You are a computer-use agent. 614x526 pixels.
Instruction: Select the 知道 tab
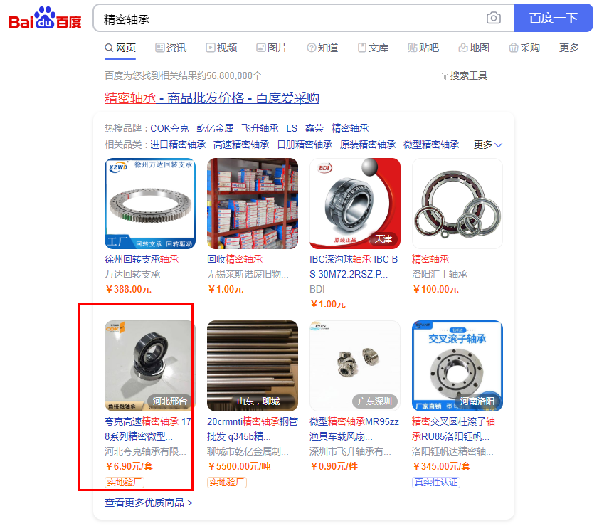tap(322, 48)
